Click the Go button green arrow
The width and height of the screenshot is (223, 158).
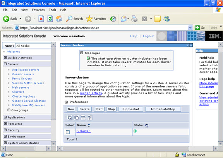point(200,28)
